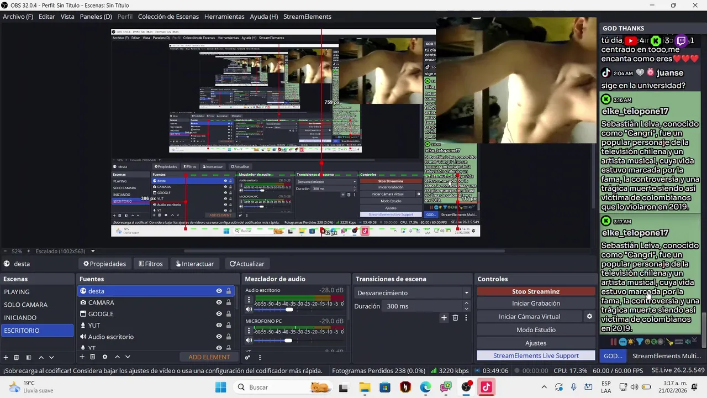The height and width of the screenshot is (398, 707).
Task: Open source properties gear in Fuentes toolbar
Action: (x=105, y=357)
